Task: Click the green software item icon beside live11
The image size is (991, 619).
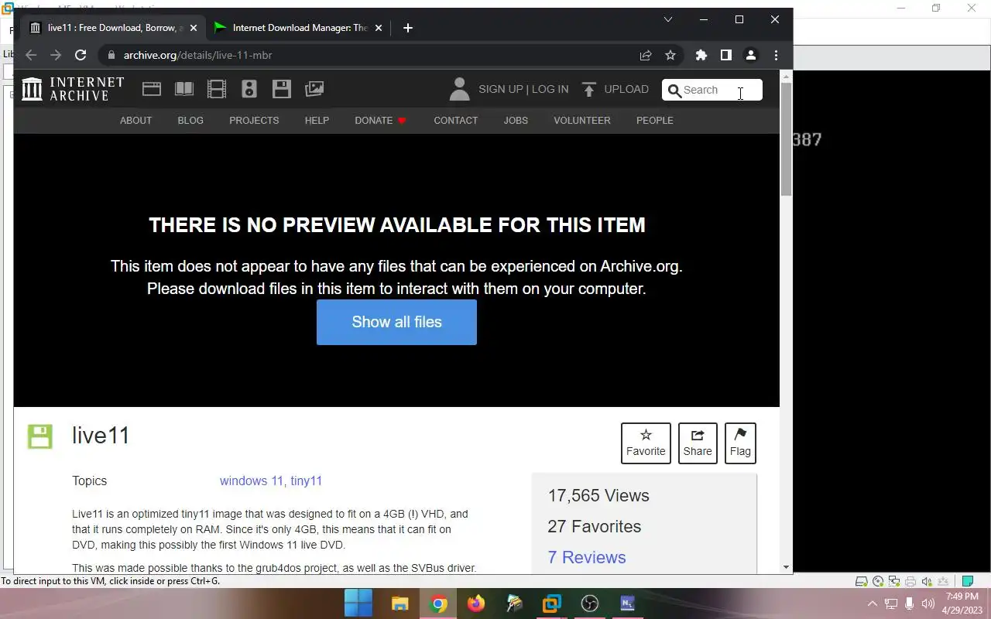Action: coord(40,436)
